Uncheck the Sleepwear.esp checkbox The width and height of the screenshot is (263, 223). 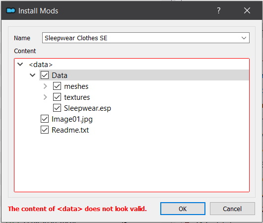(57, 108)
